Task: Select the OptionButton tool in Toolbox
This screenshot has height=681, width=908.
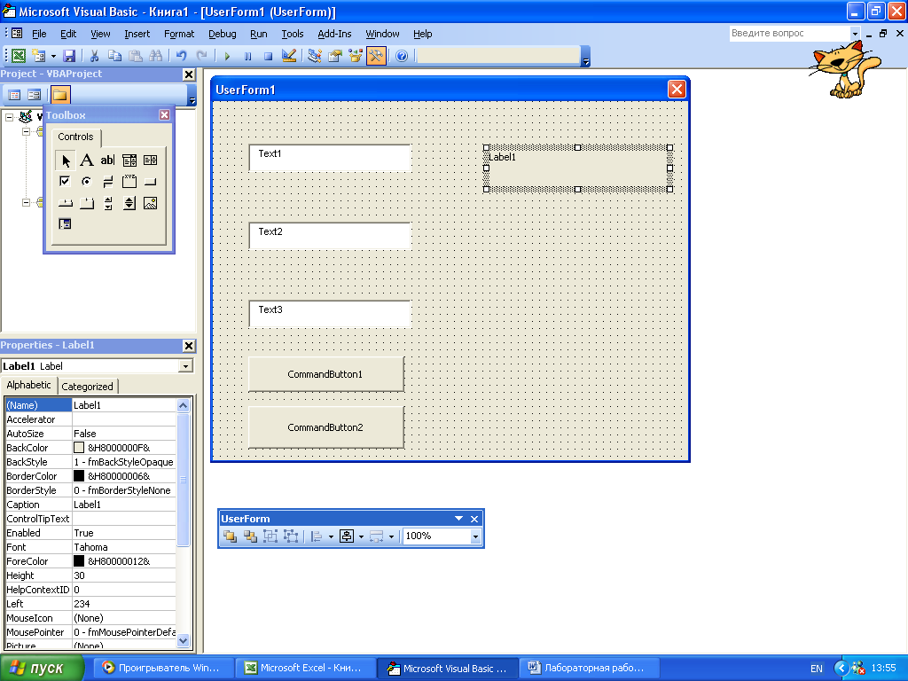Action: pos(86,181)
